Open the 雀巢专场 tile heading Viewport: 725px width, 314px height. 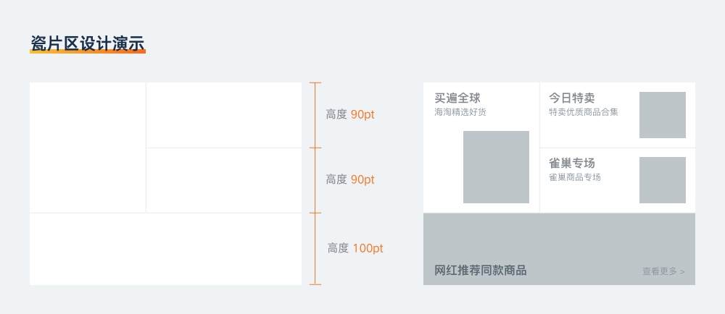pyautogui.click(x=572, y=164)
